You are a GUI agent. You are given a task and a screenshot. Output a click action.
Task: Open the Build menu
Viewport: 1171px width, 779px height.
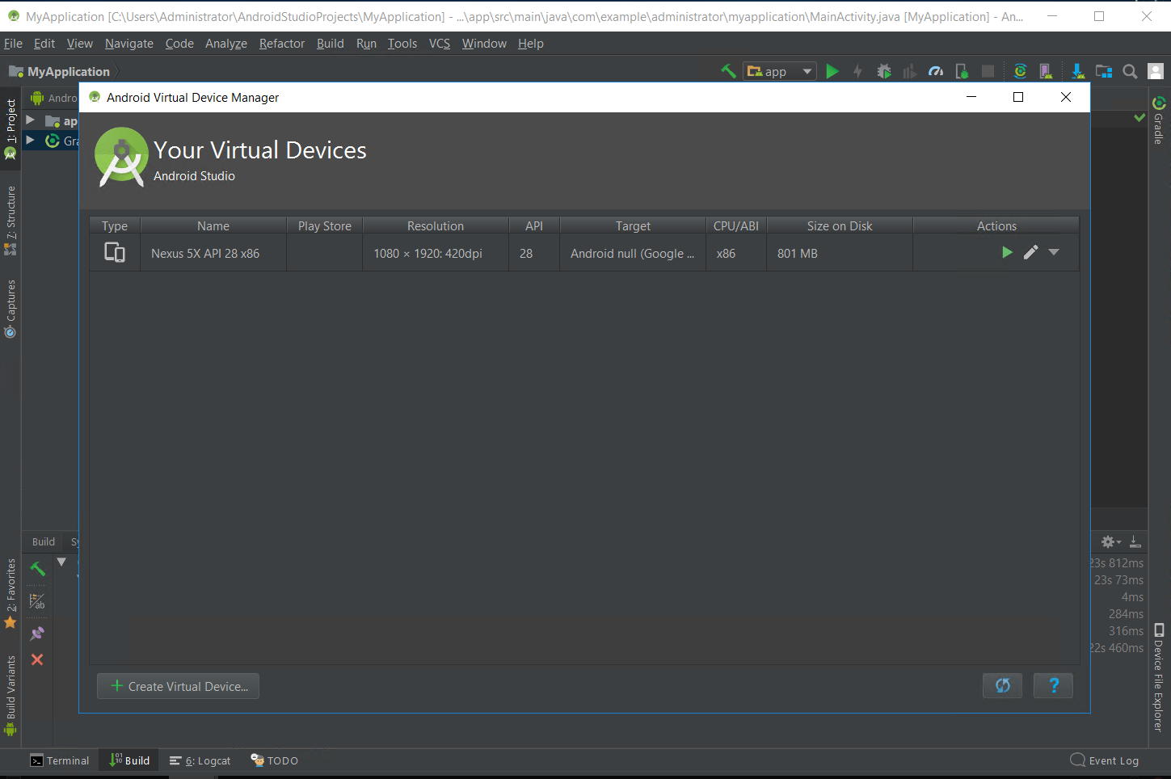(331, 44)
